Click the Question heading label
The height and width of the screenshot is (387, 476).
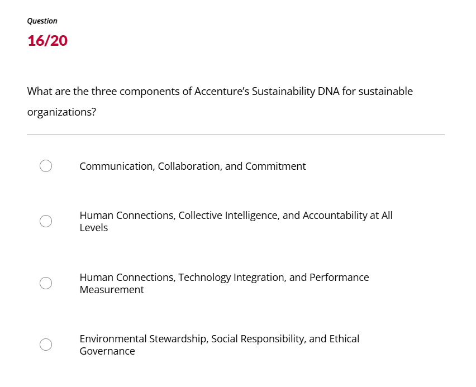click(42, 21)
